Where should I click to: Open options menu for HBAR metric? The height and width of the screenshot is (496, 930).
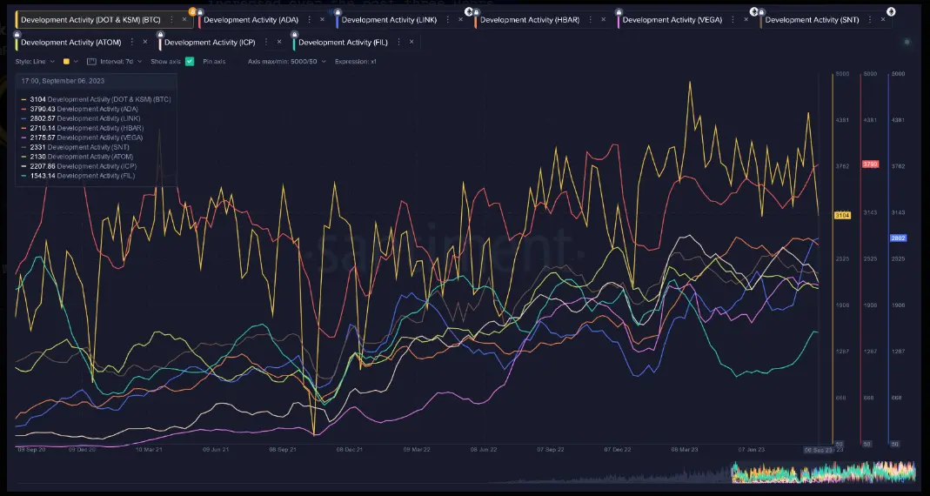pos(590,19)
